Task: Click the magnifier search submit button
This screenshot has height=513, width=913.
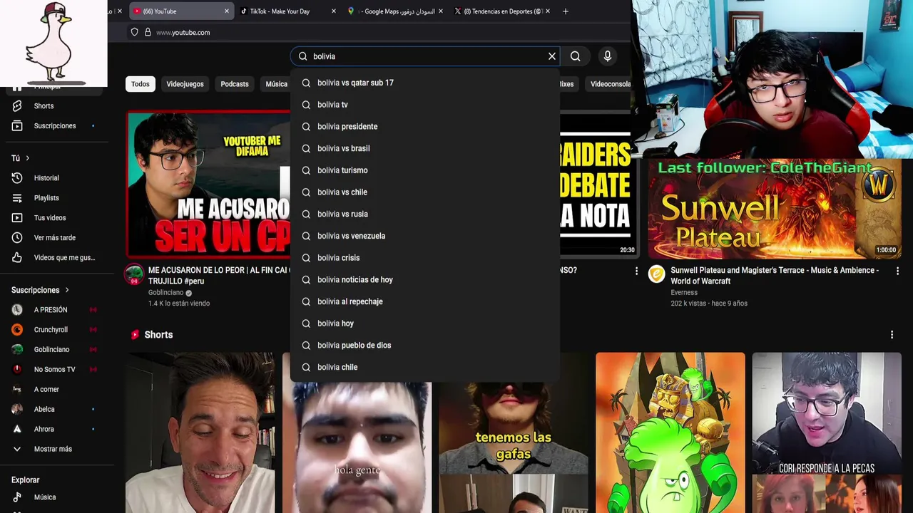Action: 576,56
